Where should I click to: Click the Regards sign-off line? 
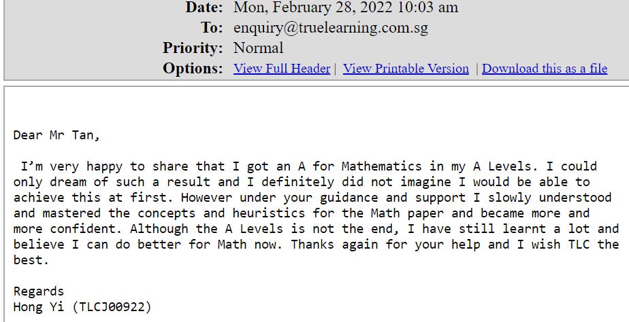39,291
